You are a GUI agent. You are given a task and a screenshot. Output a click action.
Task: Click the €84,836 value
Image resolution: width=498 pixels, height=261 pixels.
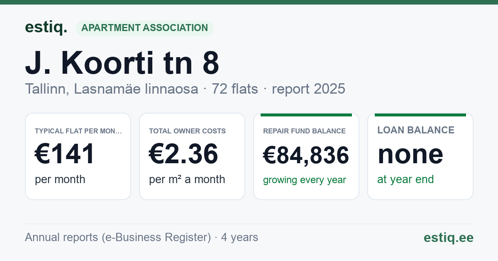coord(306,155)
